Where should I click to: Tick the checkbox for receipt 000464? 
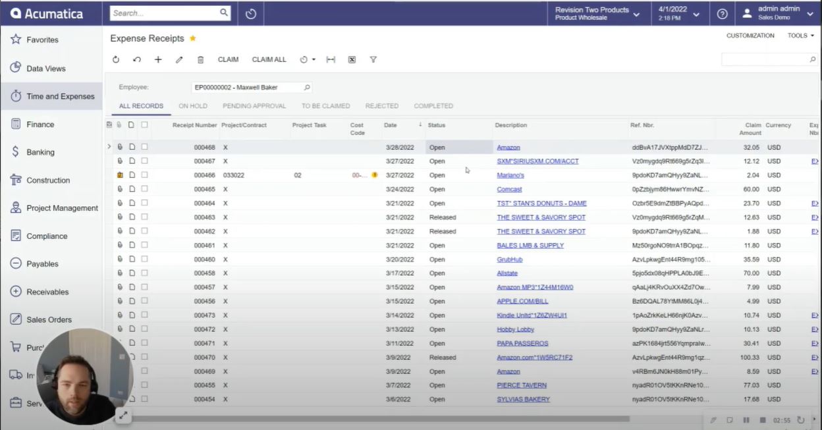click(x=144, y=203)
